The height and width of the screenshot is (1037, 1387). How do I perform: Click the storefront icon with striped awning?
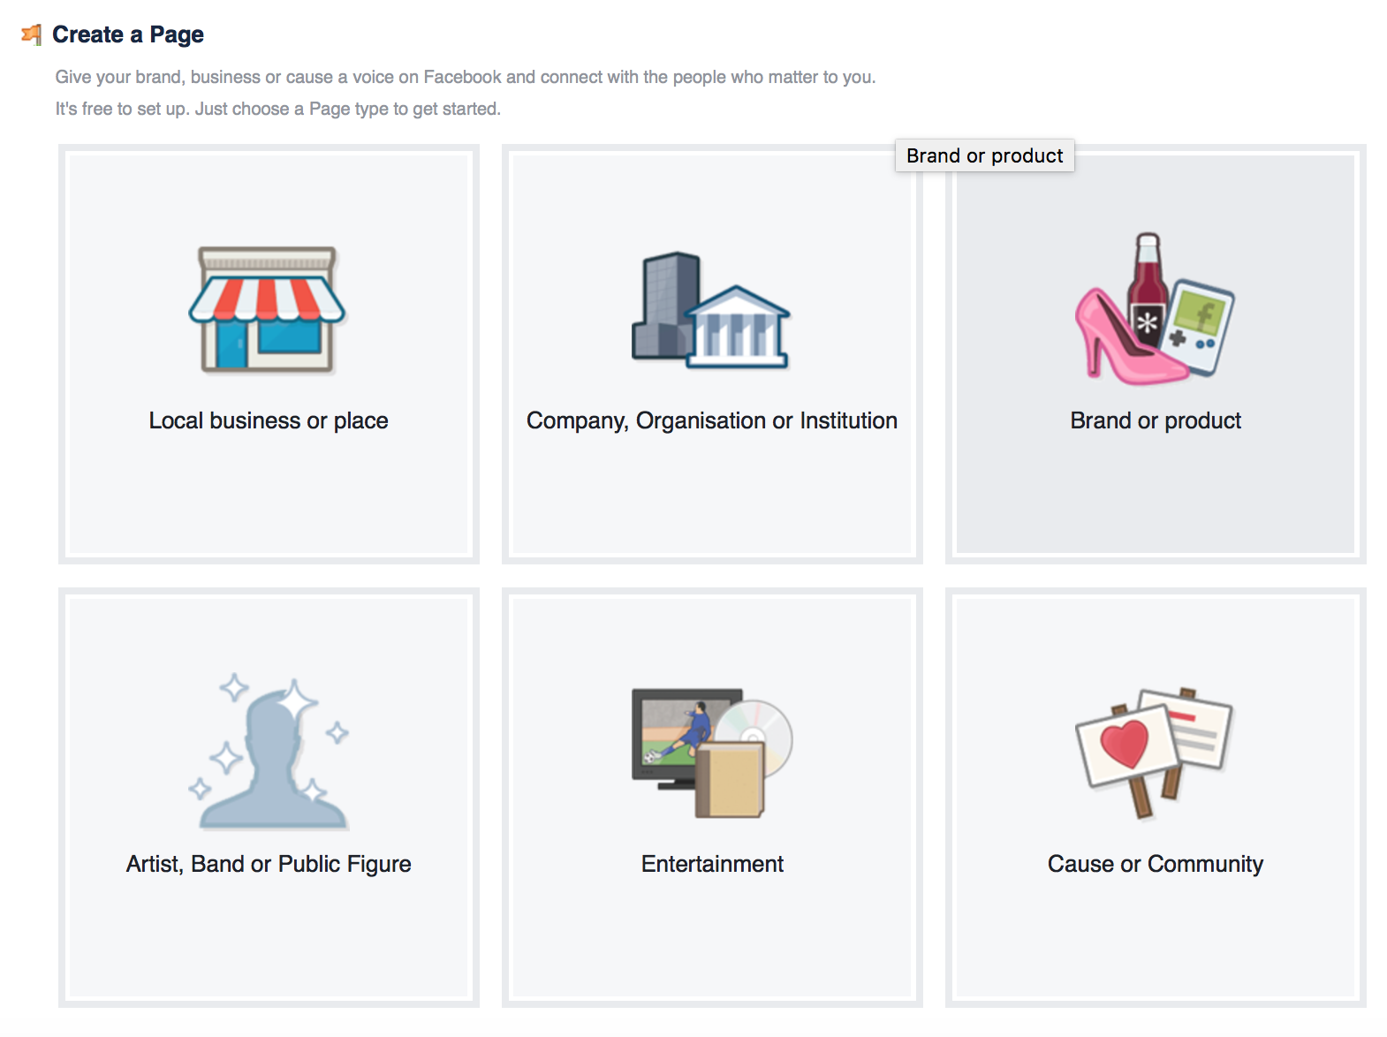[267, 309]
